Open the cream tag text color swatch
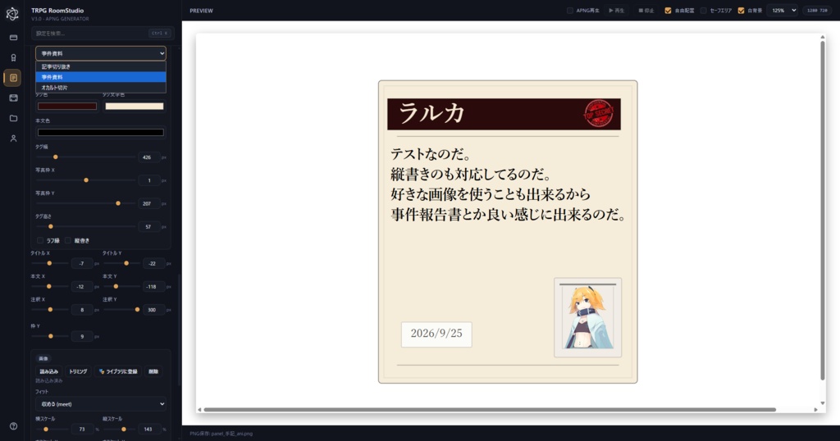 click(x=135, y=107)
